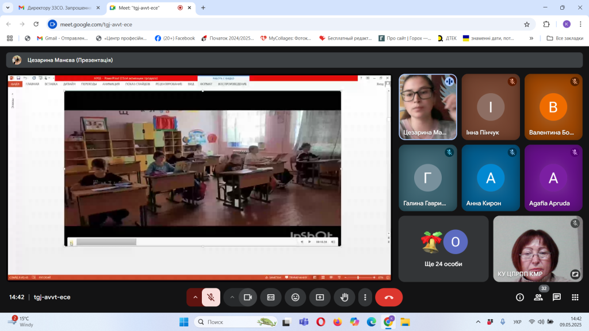Raise your hand in the meeting
The image size is (589, 331).
pos(345,297)
